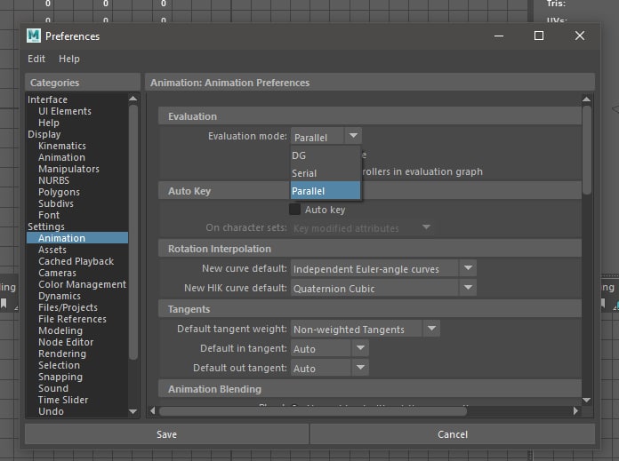Choose Parallel from the evaluation mode list
The width and height of the screenshot is (619, 461).
tap(326, 191)
